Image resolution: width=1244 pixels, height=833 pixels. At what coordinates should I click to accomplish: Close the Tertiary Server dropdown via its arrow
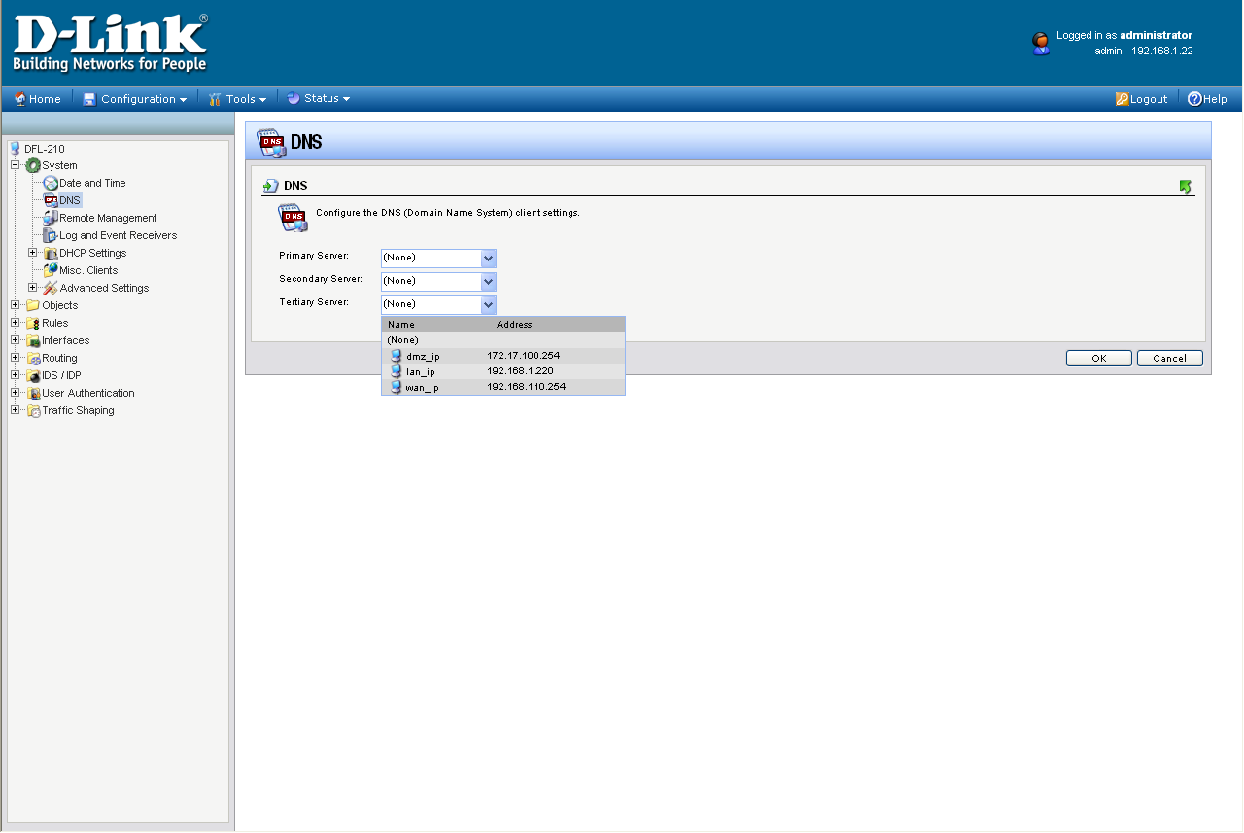489,304
